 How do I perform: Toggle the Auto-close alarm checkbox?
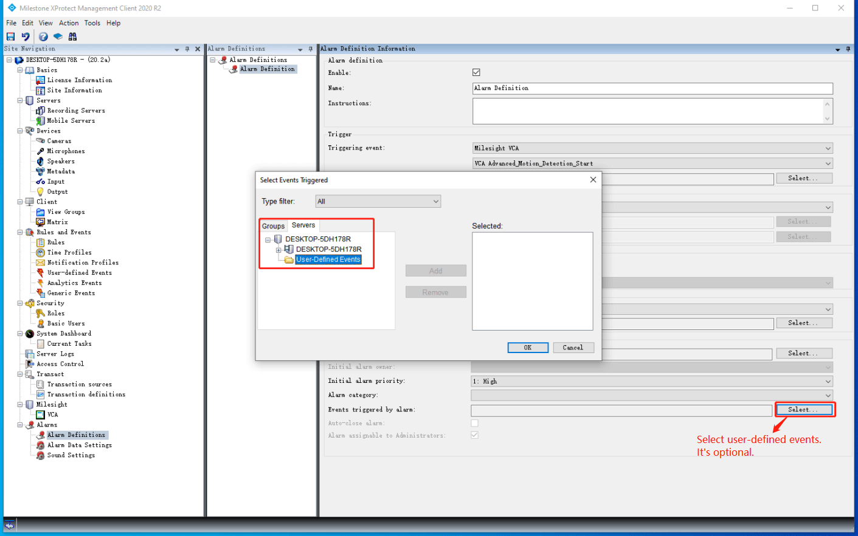(474, 423)
